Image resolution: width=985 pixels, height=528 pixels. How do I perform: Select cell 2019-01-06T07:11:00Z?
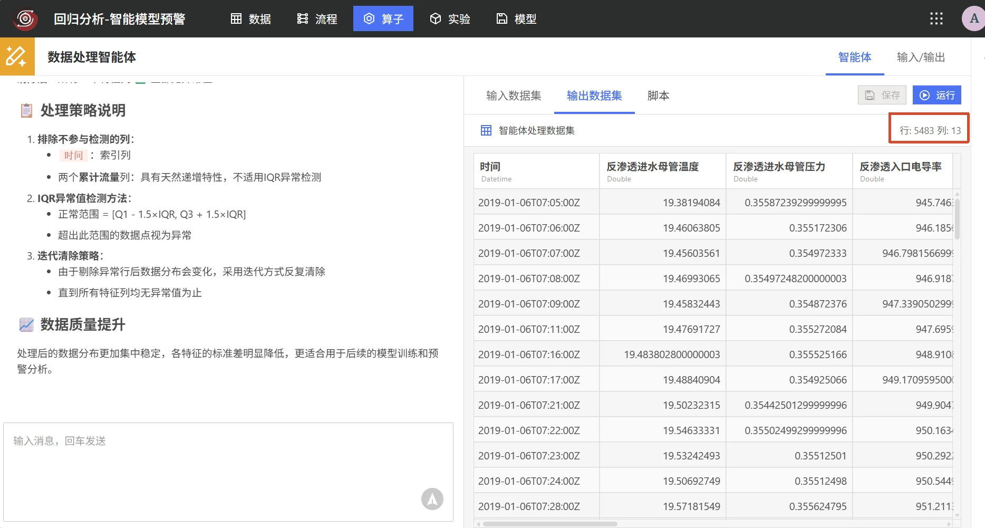[x=536, y=329]
